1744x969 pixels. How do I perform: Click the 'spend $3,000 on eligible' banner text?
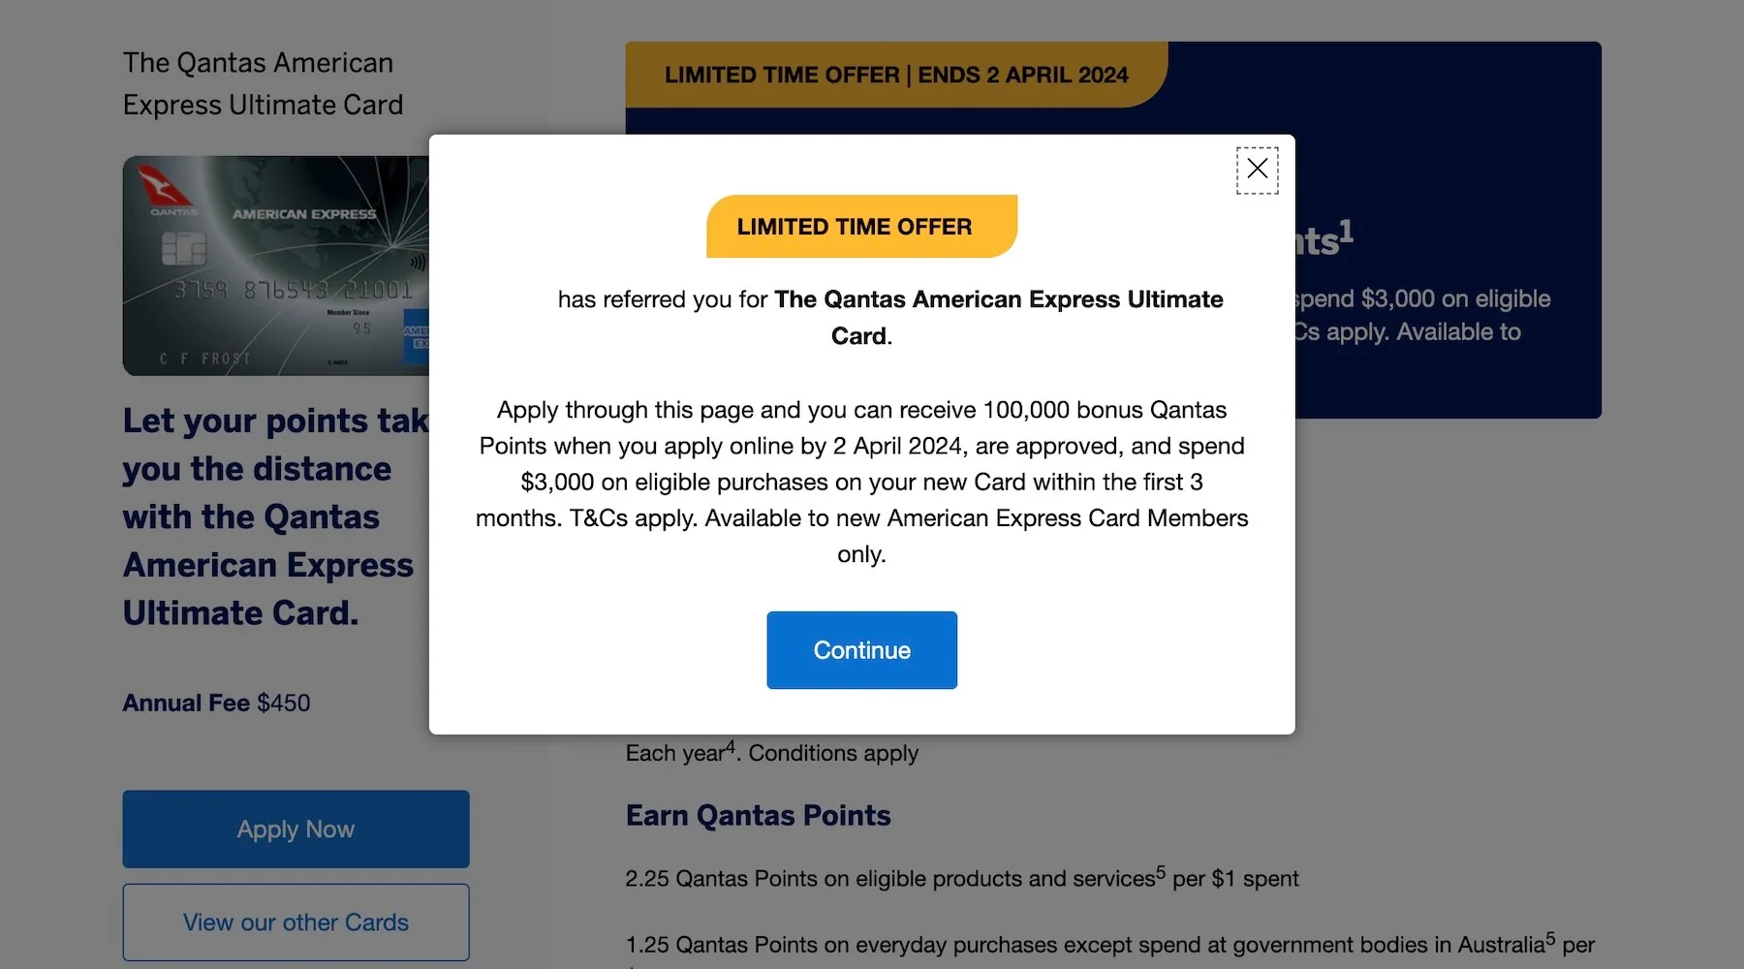pos(1422,299)
